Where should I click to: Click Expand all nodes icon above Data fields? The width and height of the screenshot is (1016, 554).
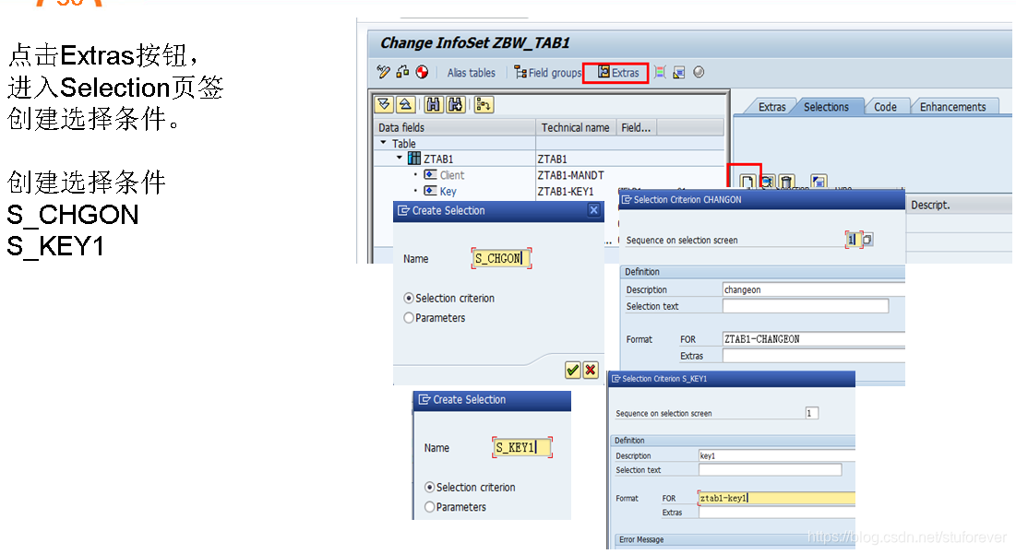[384, 104]
